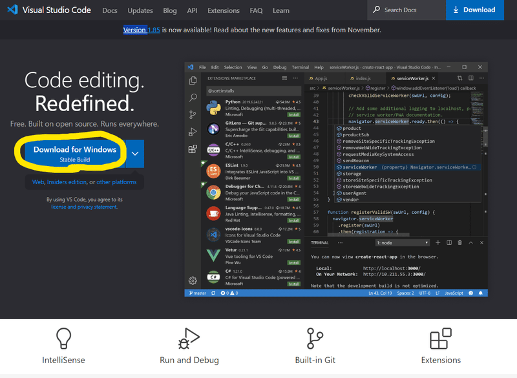Focus the Search Docs field
Screen dimensions: 517x378
pyautogui.click(x=406, y=10)
